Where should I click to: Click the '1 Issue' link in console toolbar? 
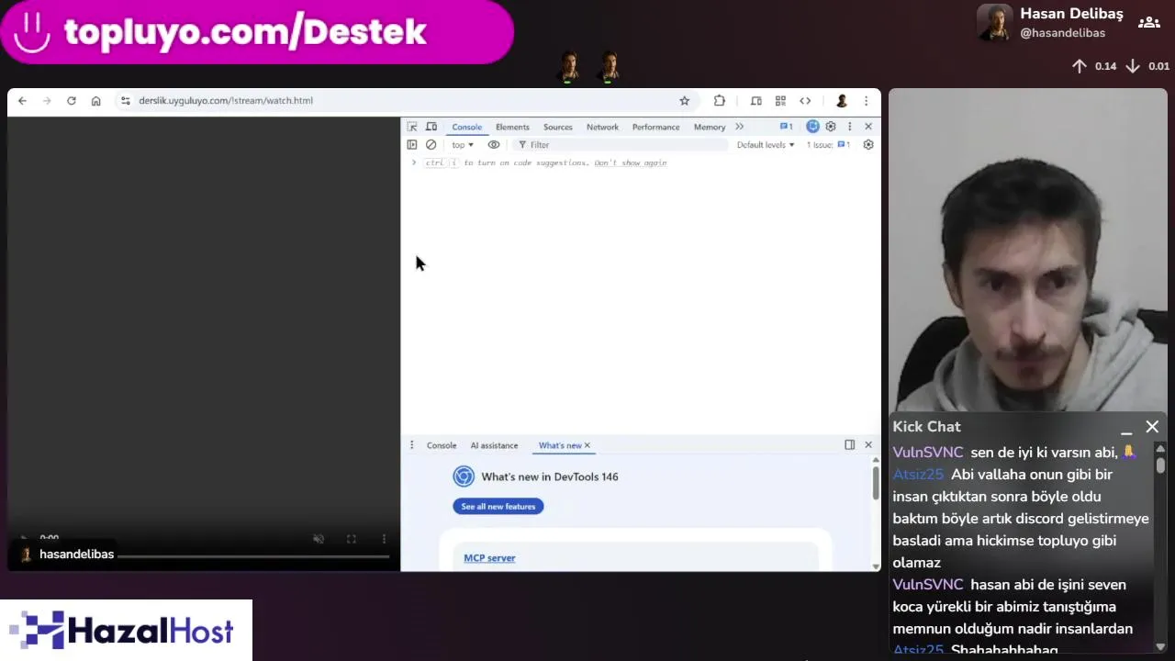pyautogui.click(x=828, y=145)
